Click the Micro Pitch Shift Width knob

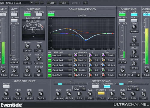click(18, 94)
